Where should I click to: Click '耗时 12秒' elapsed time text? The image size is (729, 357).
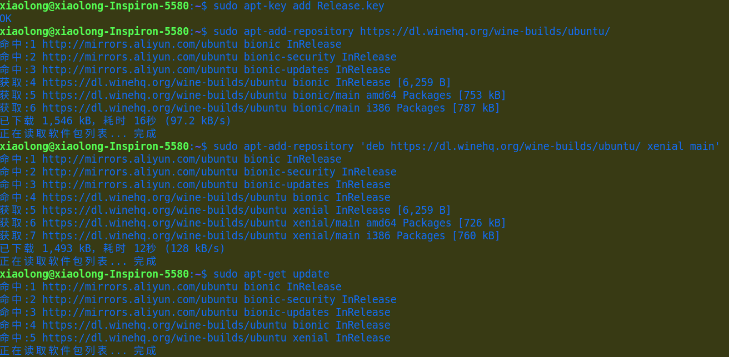coord(130,249)
